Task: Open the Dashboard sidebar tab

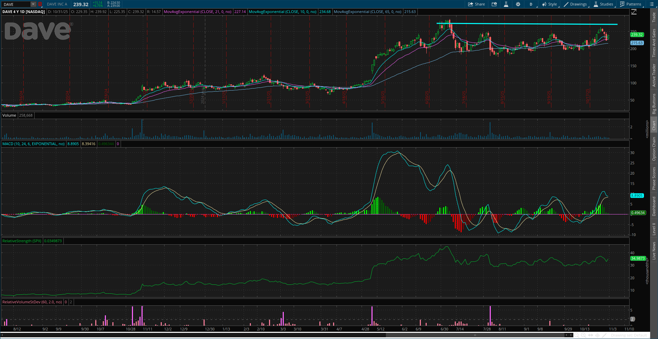Action: point(654,206)
